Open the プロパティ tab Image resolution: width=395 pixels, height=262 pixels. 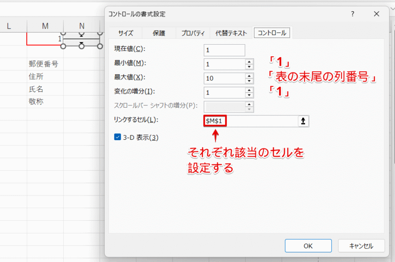[193, 33]
